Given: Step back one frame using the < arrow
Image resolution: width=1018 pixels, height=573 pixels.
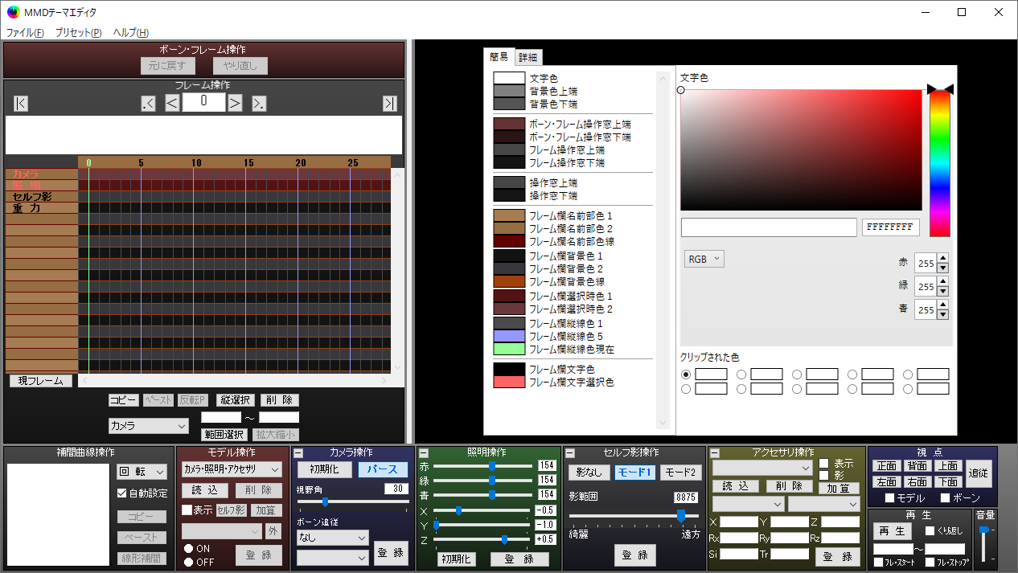Looking at the screenshot, I should pyautogui.click(x=171, y=102).
